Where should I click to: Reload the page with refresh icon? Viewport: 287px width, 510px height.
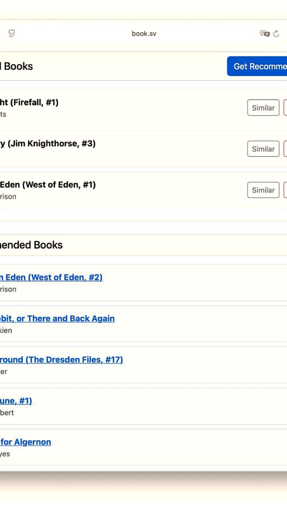click(x=276, y=33)
